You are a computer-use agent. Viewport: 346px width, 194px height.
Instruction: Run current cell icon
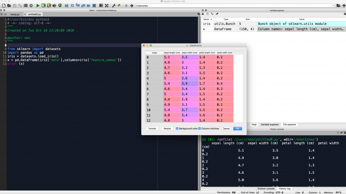(44, 5)
